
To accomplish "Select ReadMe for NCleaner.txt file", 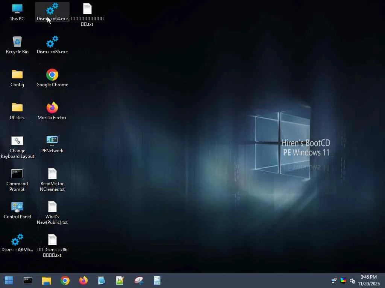I will [52, 180].
